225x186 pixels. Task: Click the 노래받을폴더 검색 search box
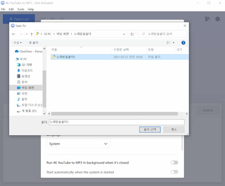pyautogui.click(x=162, y=34)
